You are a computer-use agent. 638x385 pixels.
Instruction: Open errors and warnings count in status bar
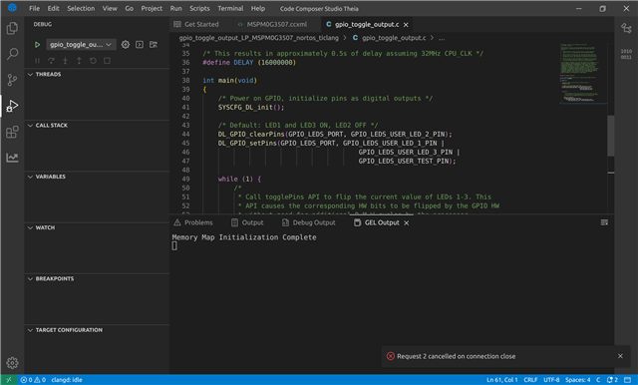pyautogui.click(x=33, y=380)
